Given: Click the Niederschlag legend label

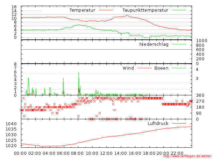Looking at the screenshot, I should click(x=154, y=44).
